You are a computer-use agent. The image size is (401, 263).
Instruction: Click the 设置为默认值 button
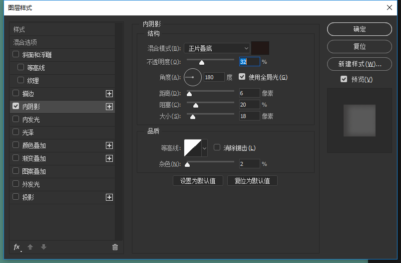pyautogui.click(x=198, y=181)
